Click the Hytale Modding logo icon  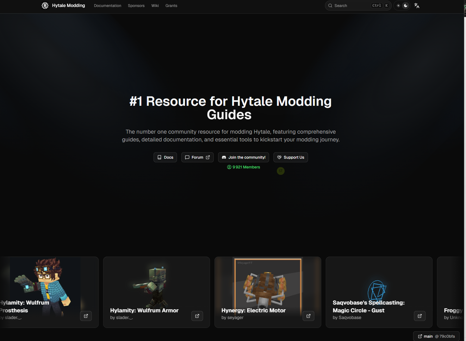click(x=45, y=6)
